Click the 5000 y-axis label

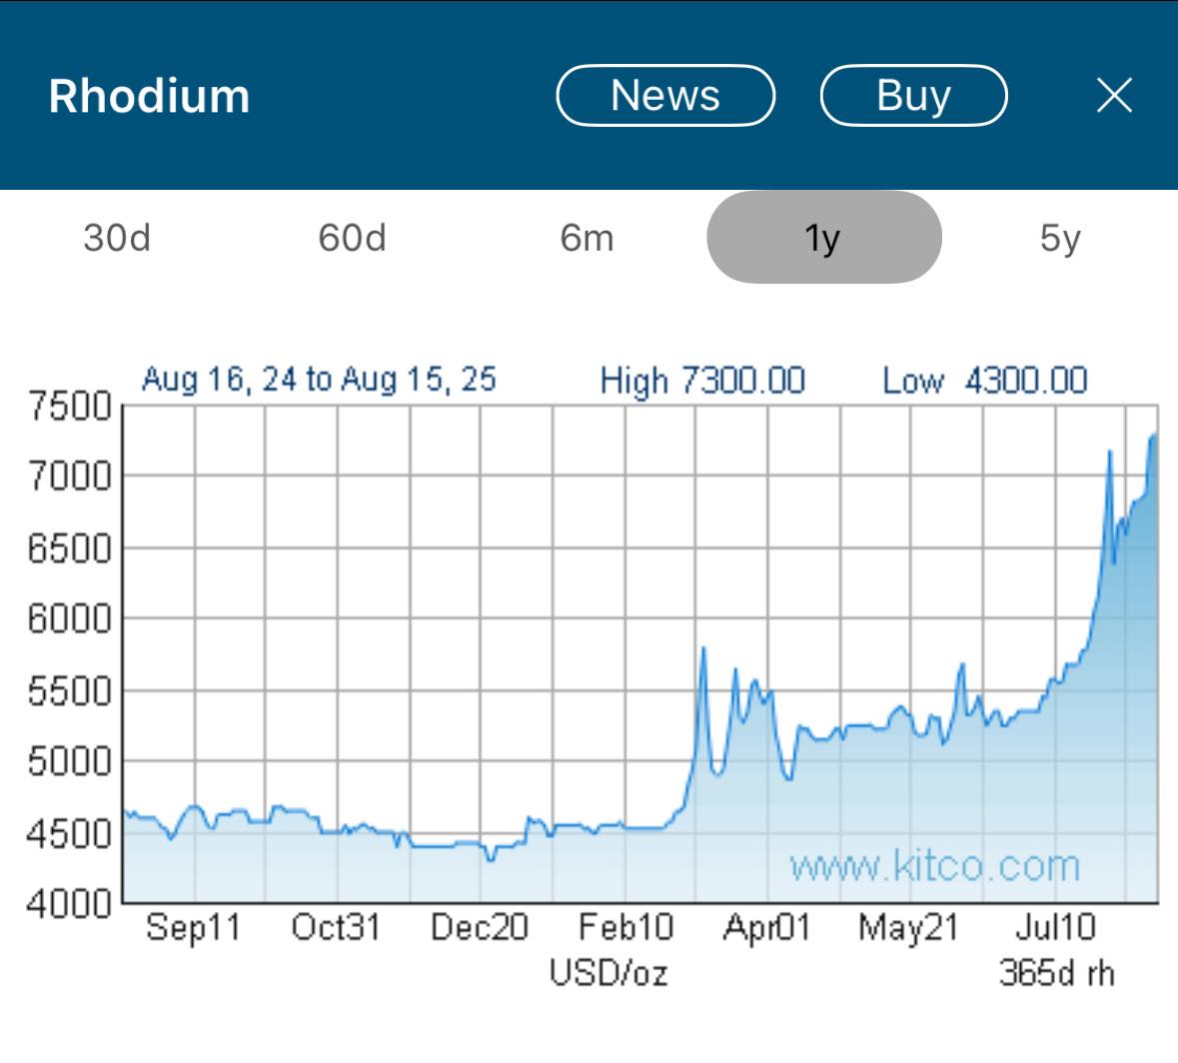[x=70, y=761]
